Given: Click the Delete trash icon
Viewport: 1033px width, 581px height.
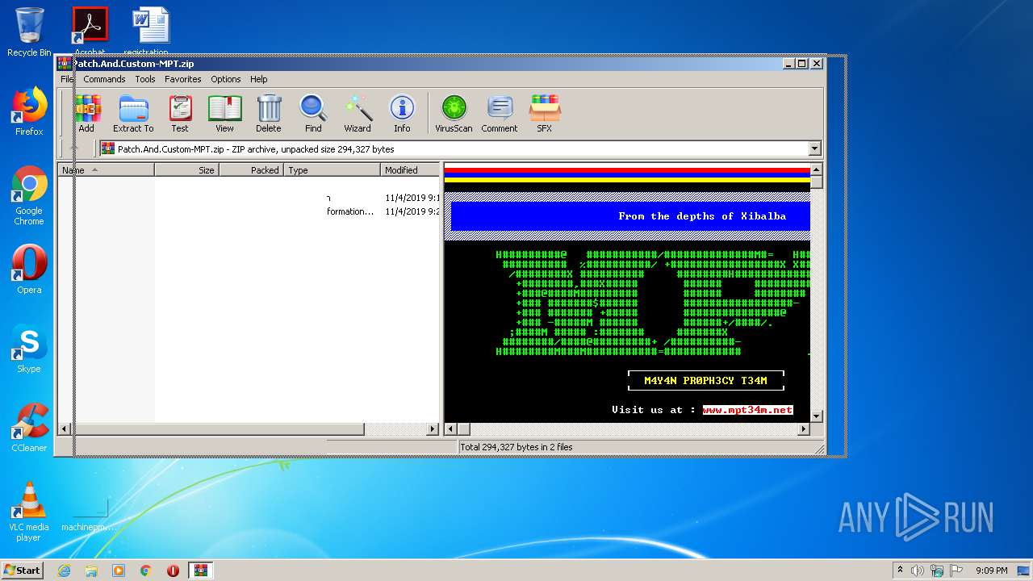Looking at the screenshot, I should (x=269, y=114).
